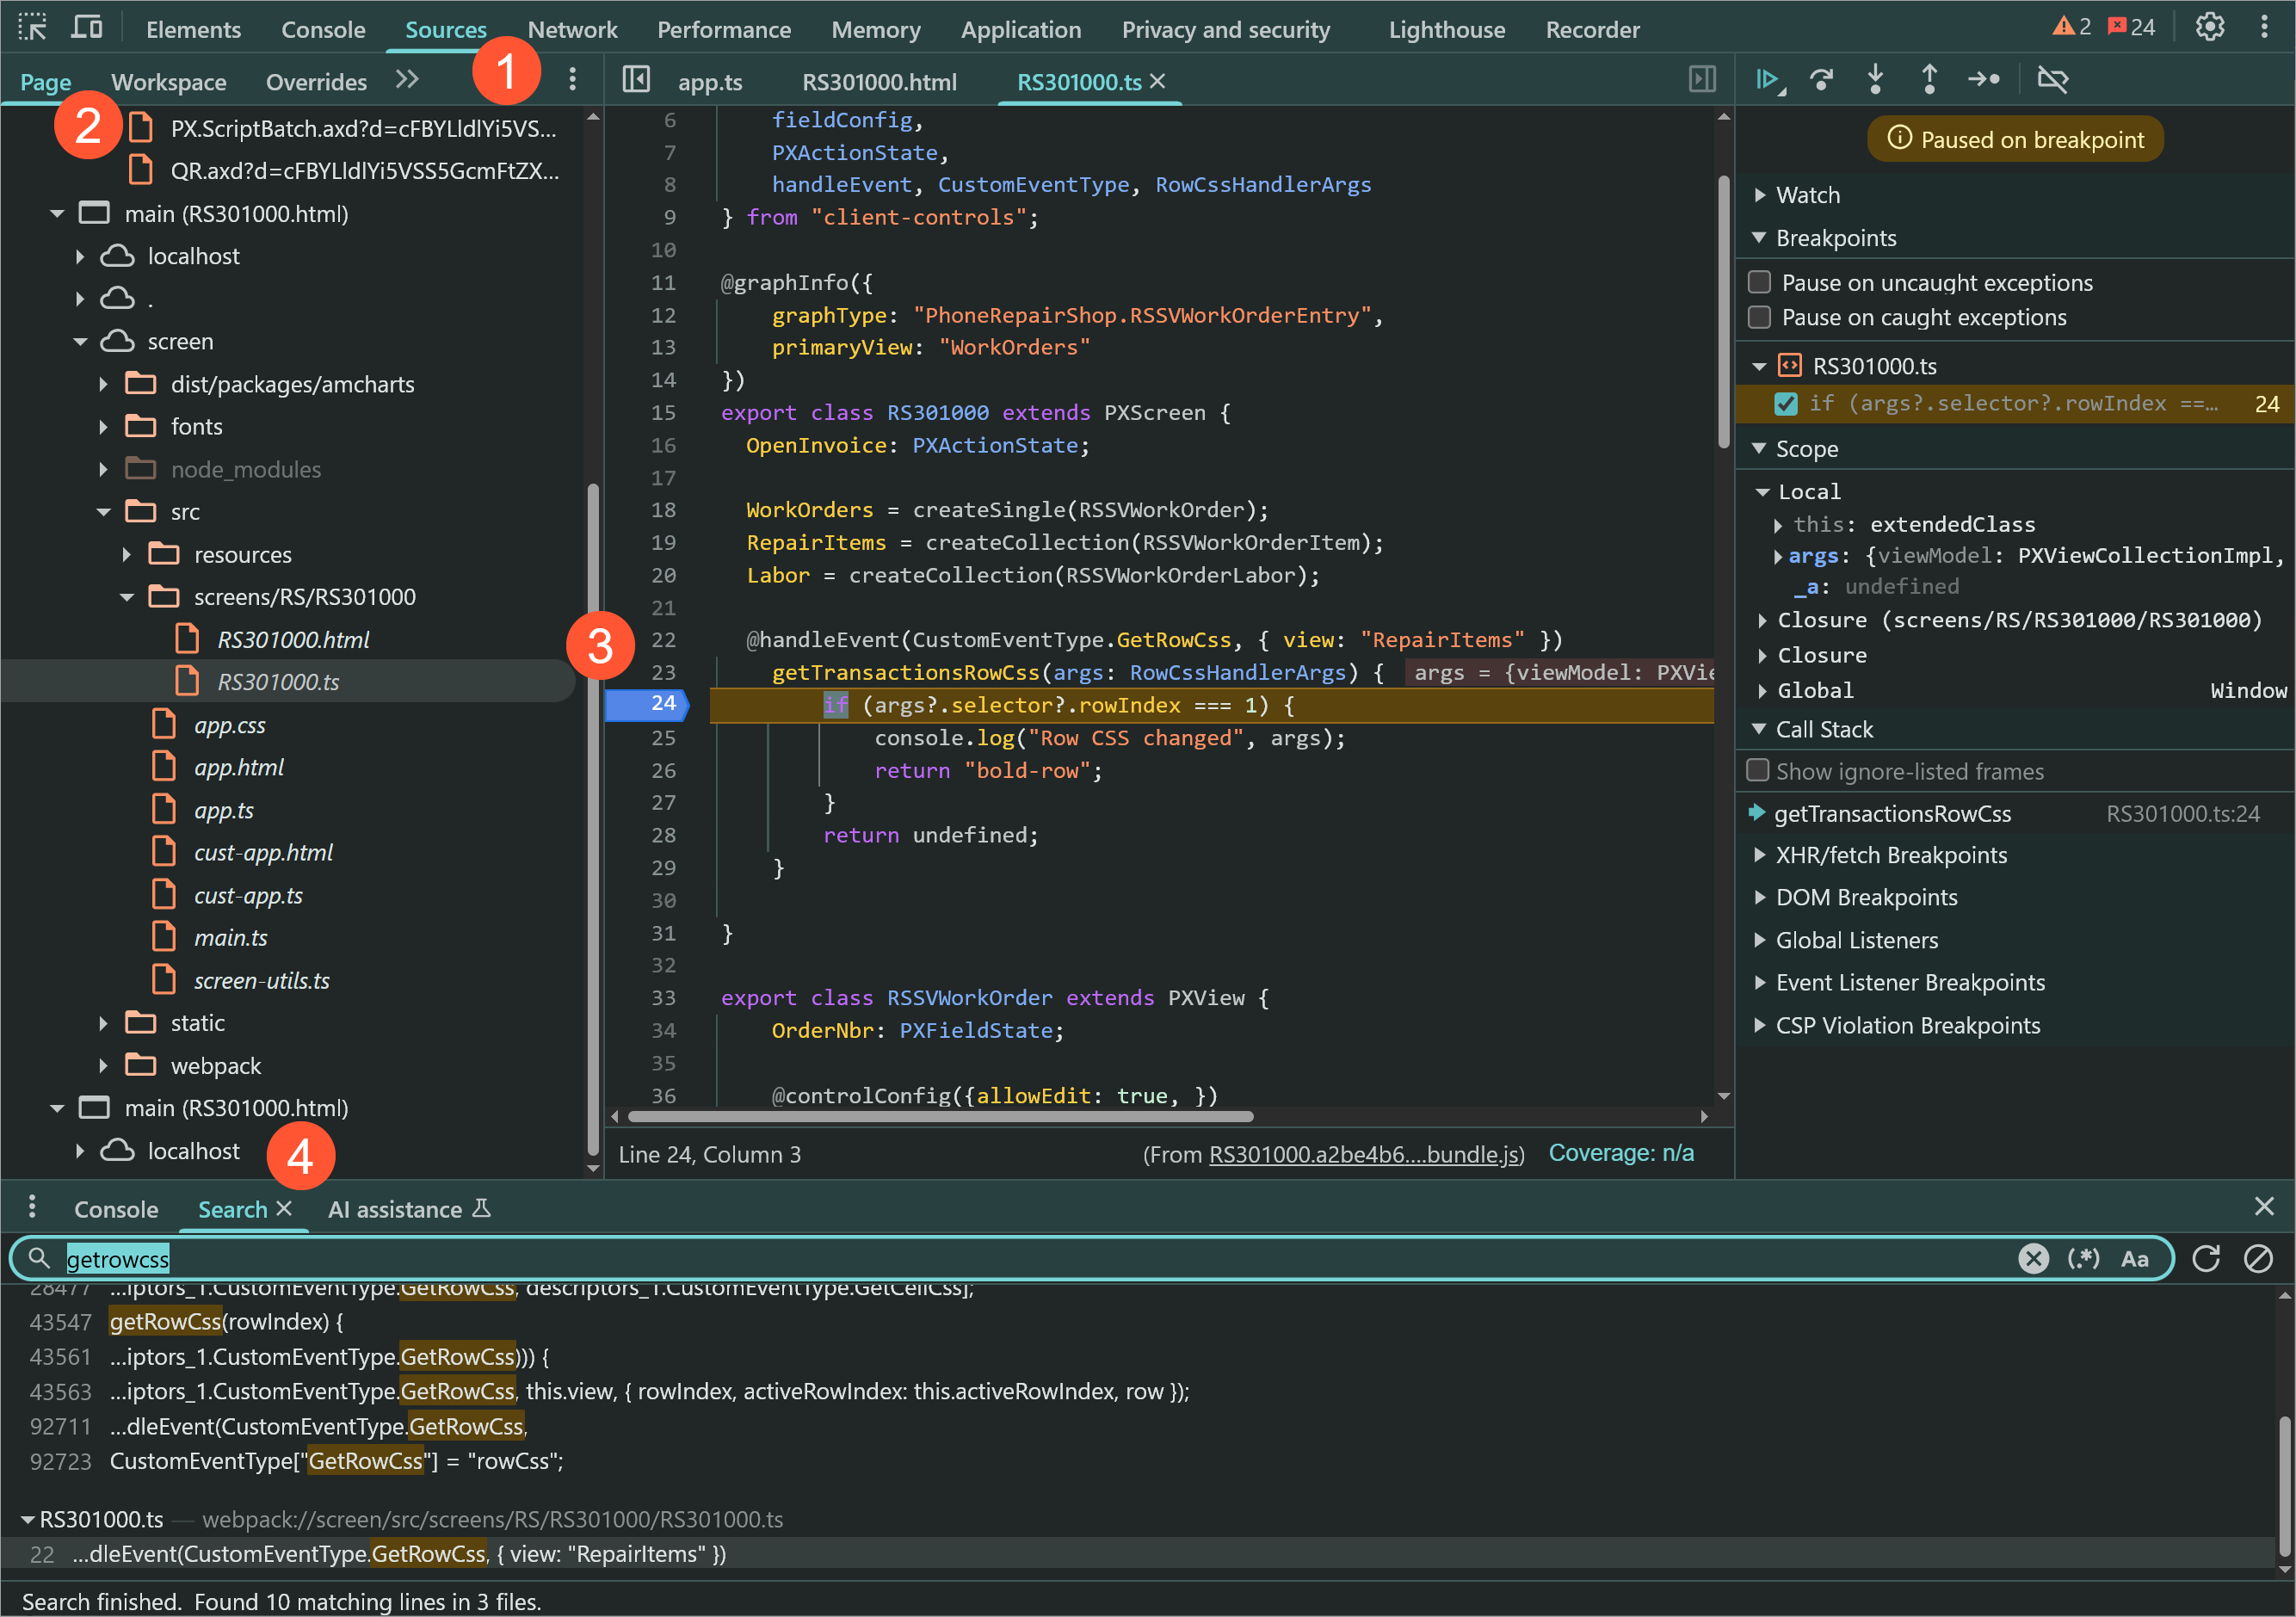Click the Coverage: n/a link

(x=1620, y=1153)
